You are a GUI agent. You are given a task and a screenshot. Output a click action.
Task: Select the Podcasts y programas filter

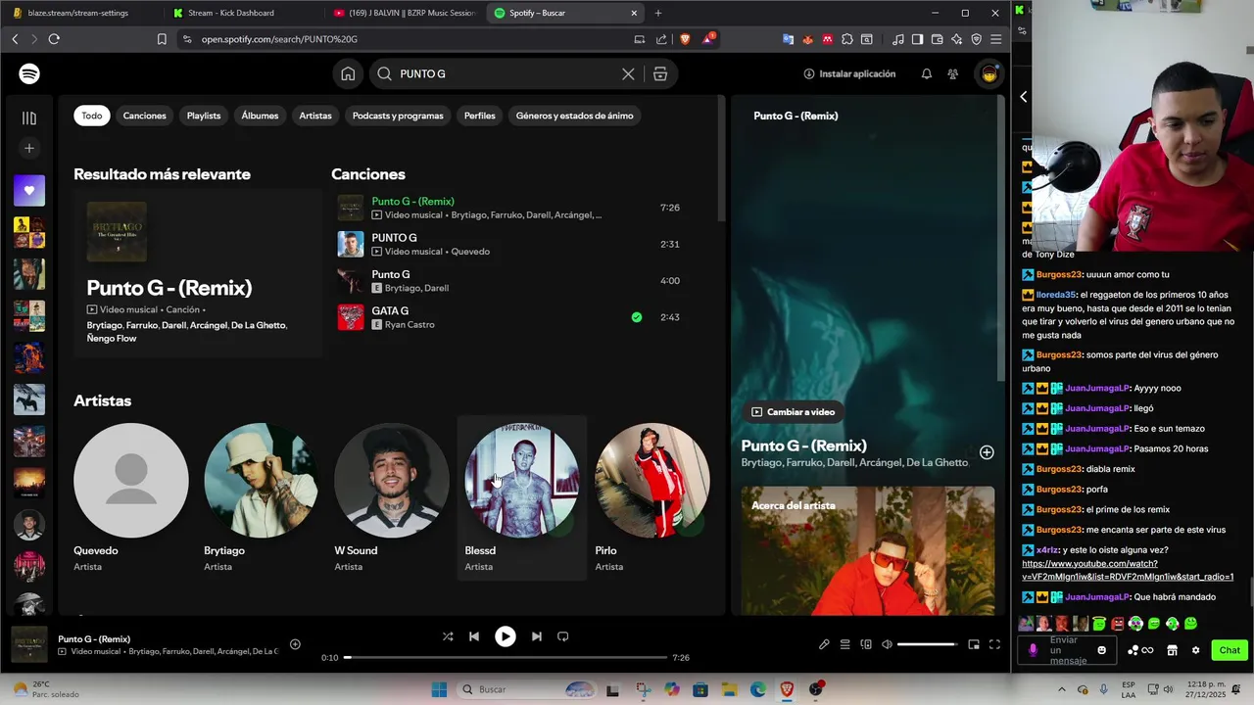click(x=398, y=116)
